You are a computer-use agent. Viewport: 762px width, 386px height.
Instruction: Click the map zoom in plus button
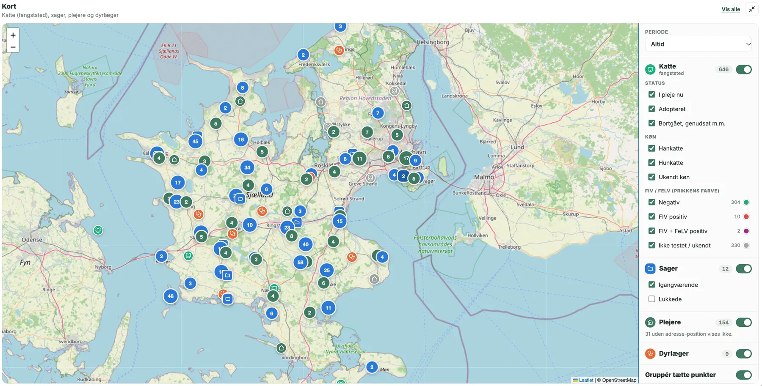(13, 35)
